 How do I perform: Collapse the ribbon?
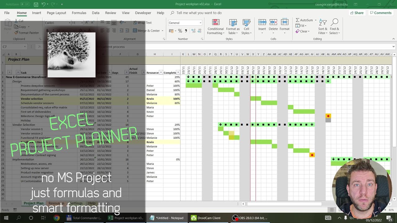(394, 39)
